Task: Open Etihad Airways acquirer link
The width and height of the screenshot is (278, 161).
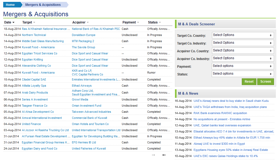Action: [x=82, y=86]
